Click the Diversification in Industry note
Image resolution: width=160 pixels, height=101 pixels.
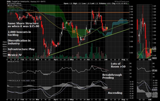coord(19,42)
